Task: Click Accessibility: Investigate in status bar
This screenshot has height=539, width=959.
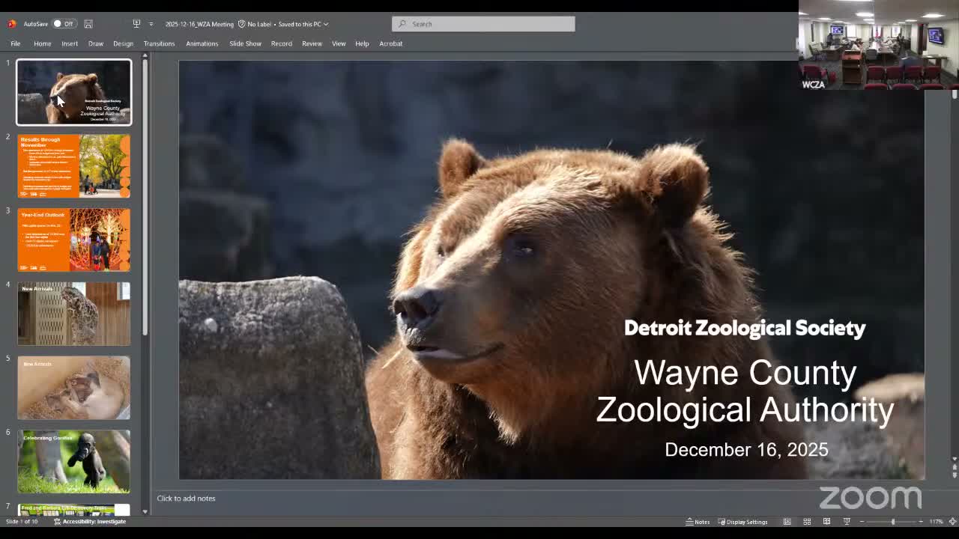Action: [x=90, y=522]
